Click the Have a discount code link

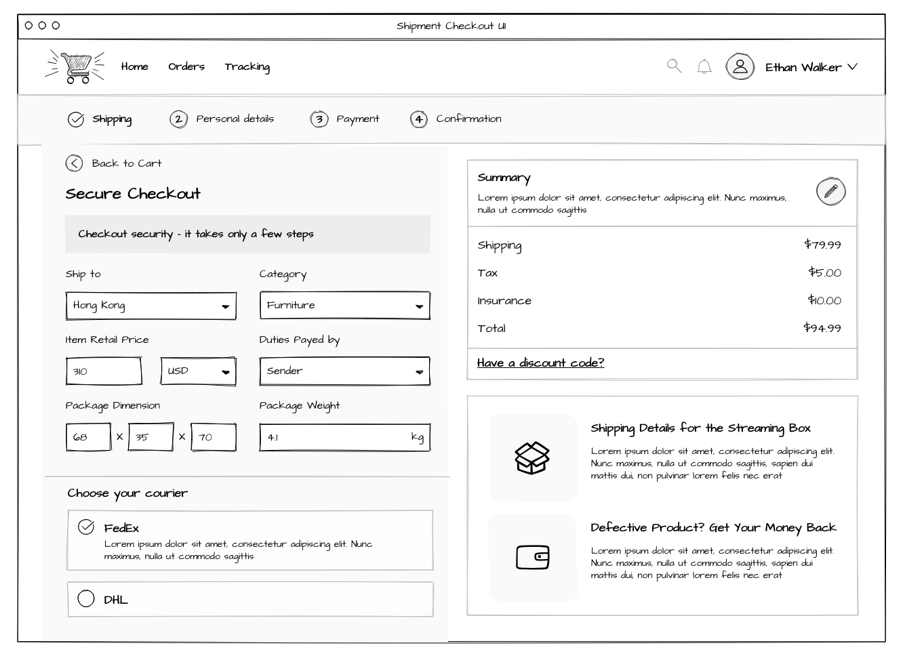pyautogui.click(x=540, y=363)
